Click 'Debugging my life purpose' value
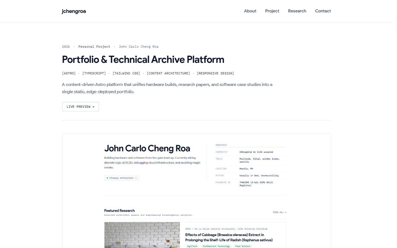Viewport: 397px width, 248px height. click(256, 152)
